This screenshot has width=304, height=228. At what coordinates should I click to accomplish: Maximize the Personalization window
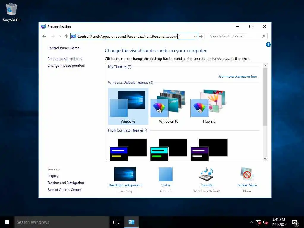251,26
